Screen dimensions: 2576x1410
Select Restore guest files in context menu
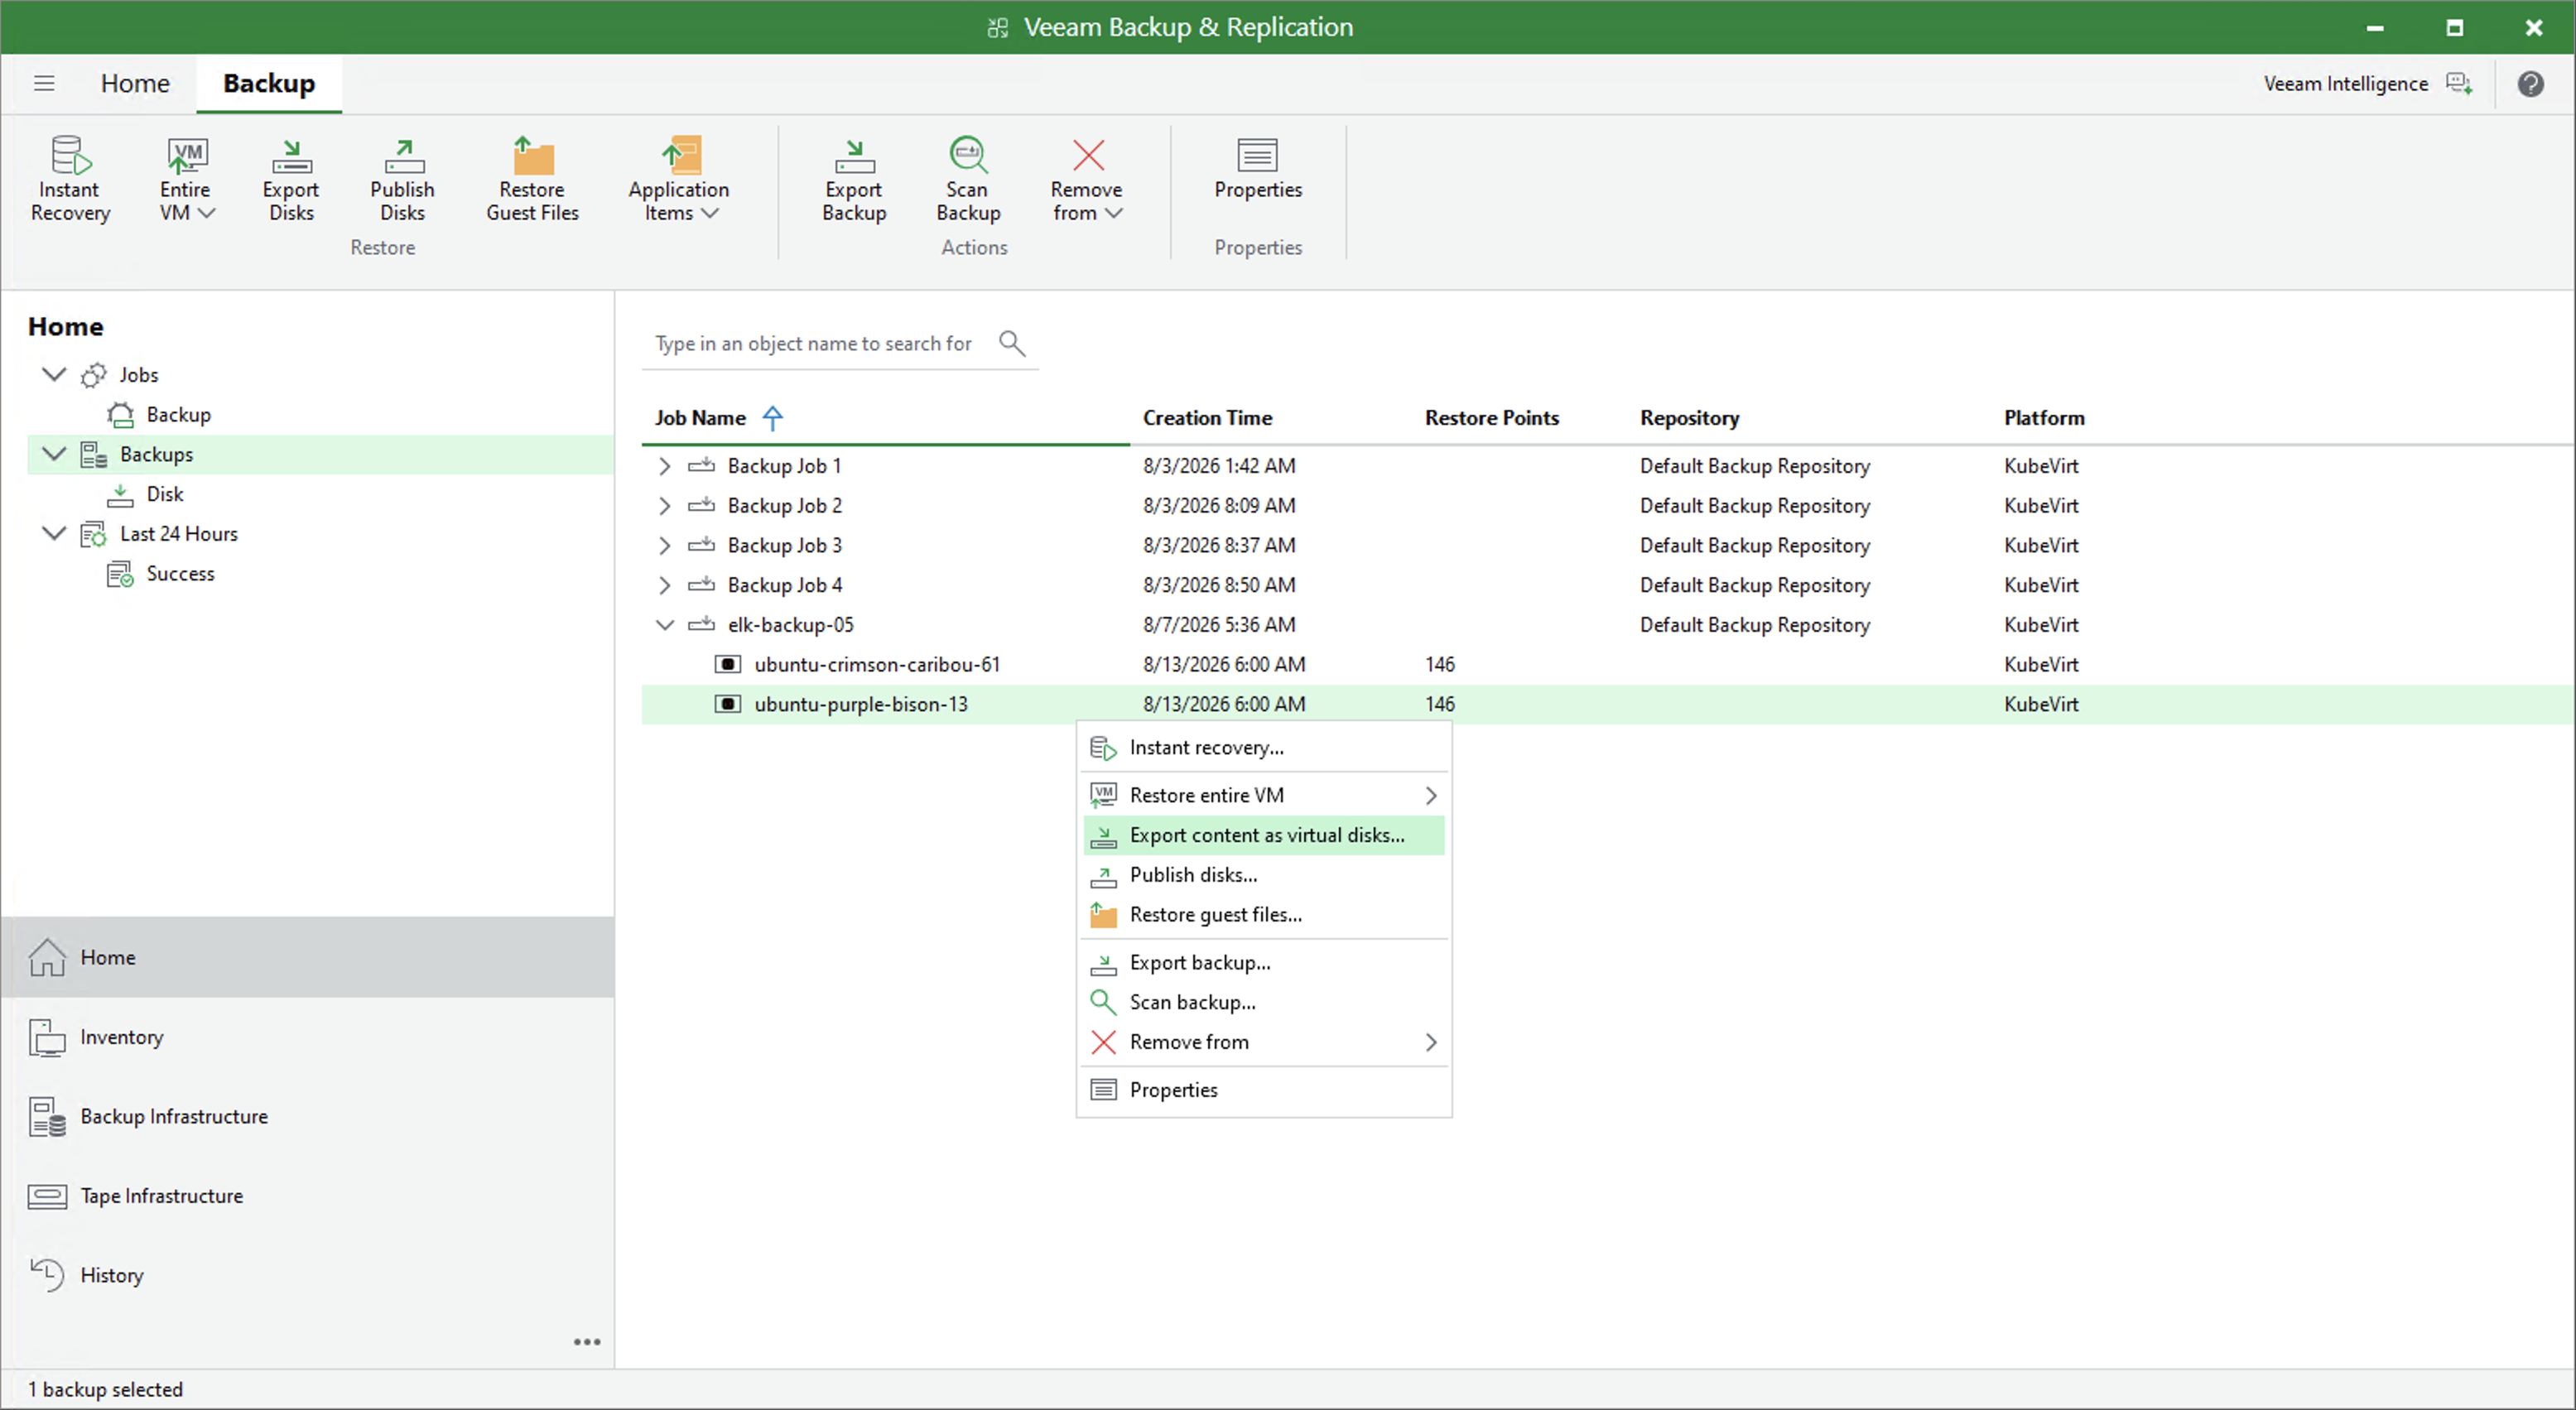(1264, 915)
